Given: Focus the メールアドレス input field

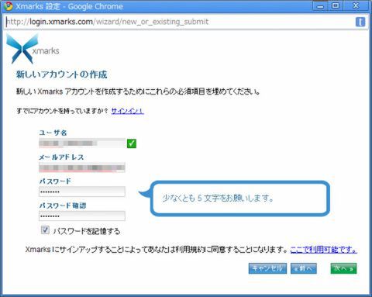Looking at the screenshot, I should (82, 167).
